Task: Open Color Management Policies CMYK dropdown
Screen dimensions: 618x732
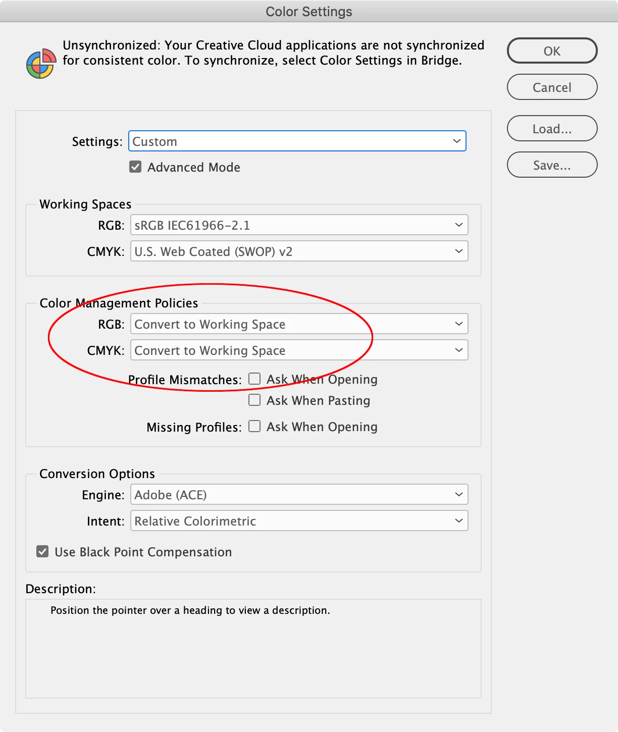Action: pyautogui.click(x=299, y=350)
